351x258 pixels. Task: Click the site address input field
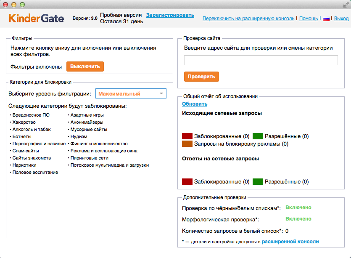click(261, 60)
